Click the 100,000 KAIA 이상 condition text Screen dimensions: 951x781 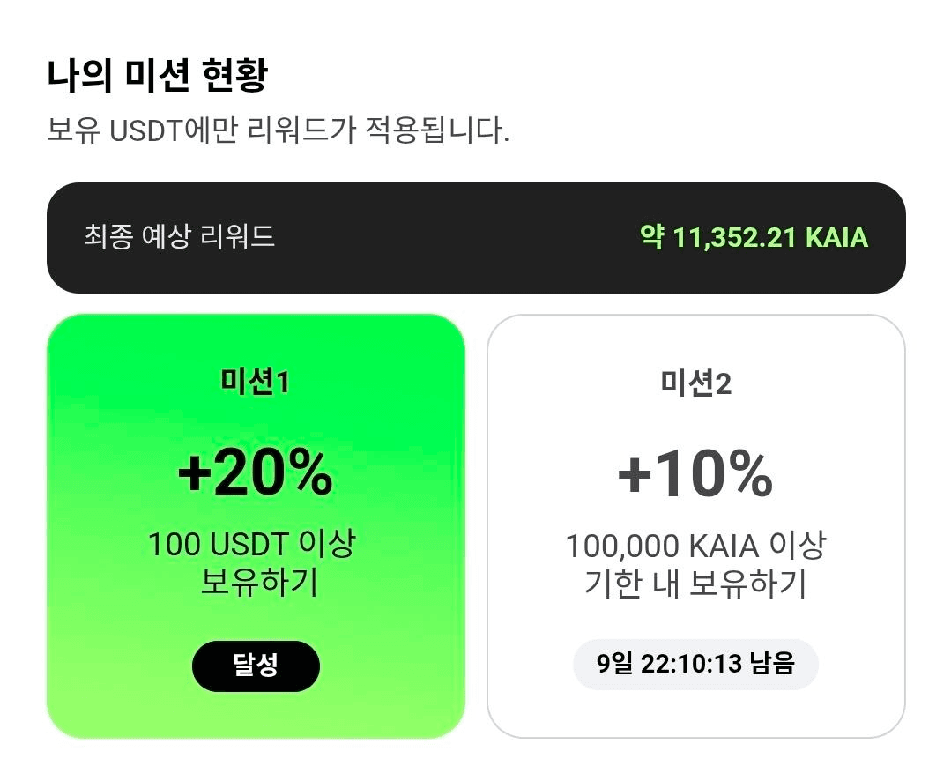pyautogui.click(x=695, y=546)
